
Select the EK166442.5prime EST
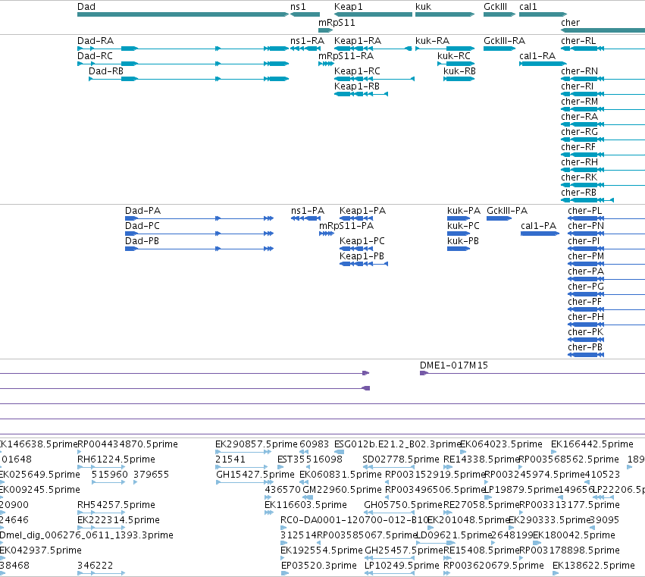[x=553, y=452]
